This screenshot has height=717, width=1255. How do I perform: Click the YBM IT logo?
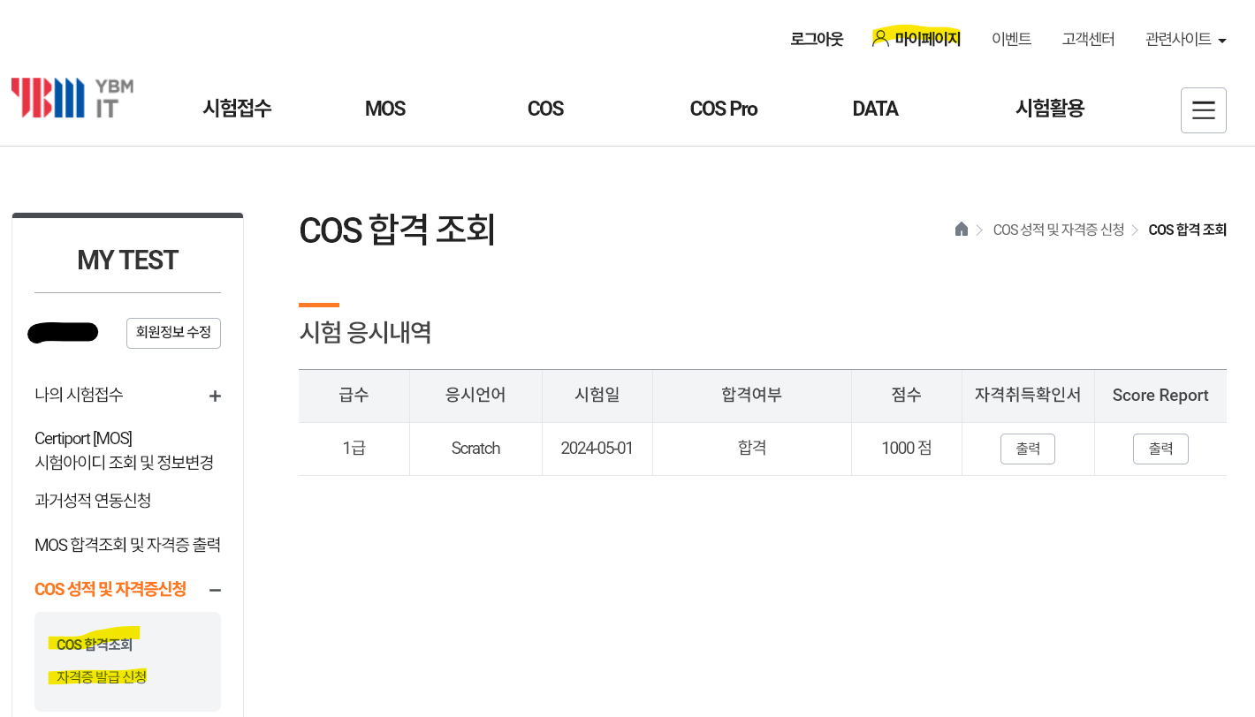click(72, 98)
